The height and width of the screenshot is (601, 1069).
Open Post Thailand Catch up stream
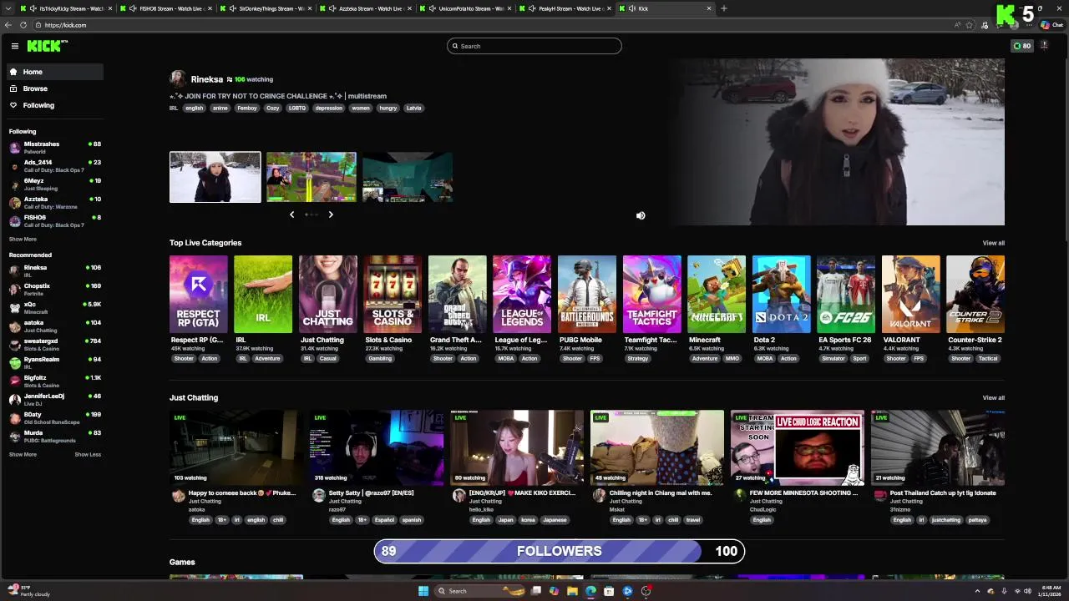click(x=938, y=447)
